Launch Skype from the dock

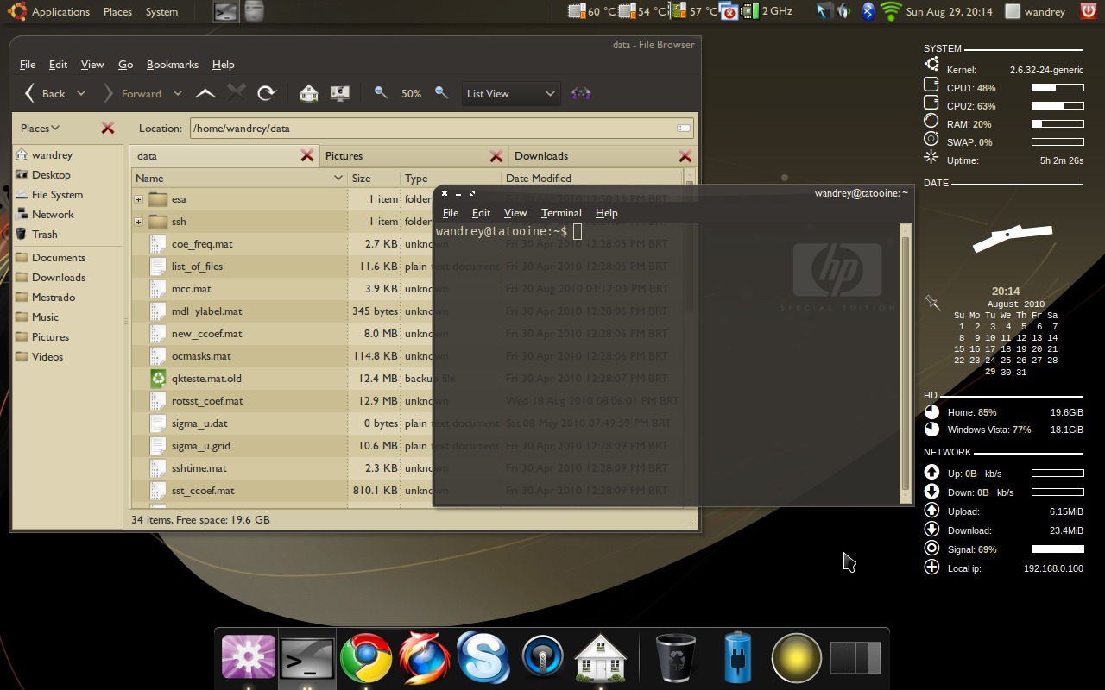483,657
